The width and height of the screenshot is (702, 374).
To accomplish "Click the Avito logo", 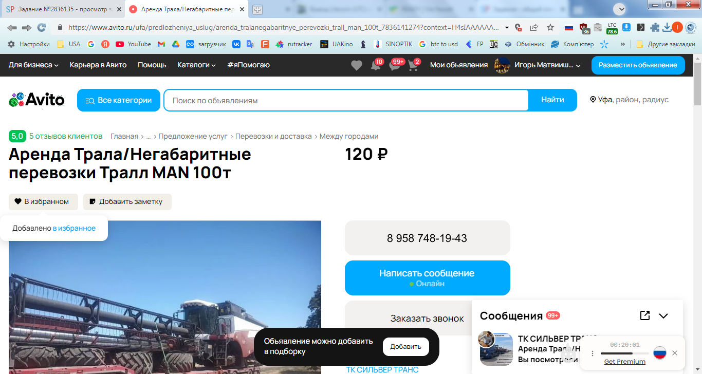I will point(37,100).
